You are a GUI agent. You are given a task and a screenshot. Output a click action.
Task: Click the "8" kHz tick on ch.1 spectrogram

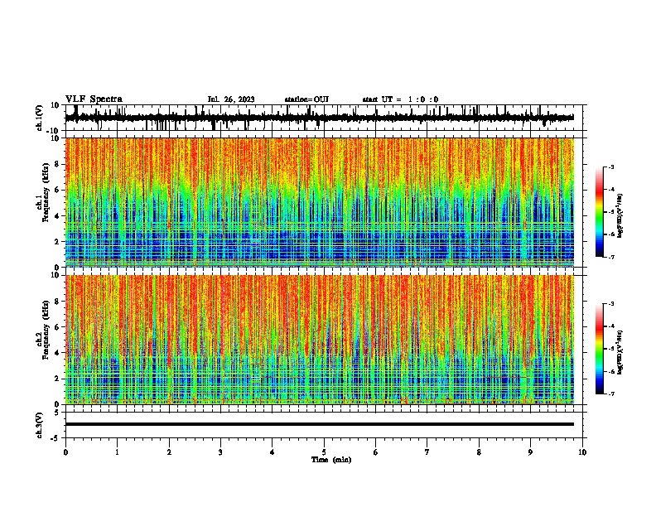[x=58, y=164]
